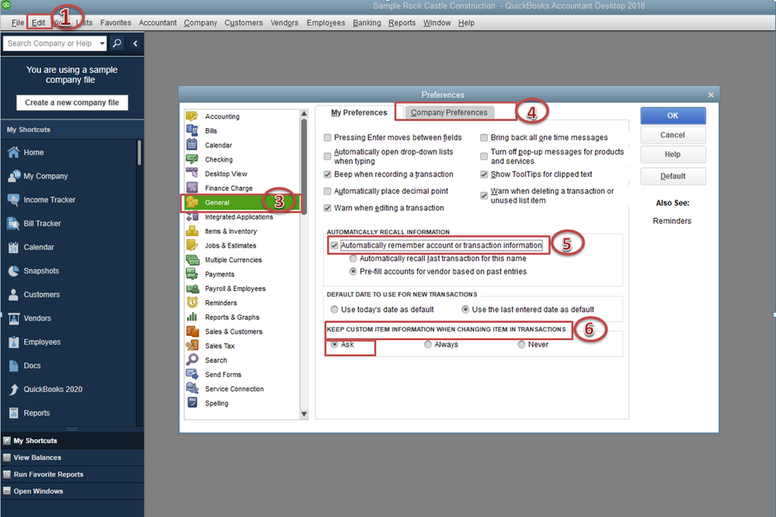This screenshot has width=776, height=517.
Task: Open the Company menu
Action: [200, 23]
